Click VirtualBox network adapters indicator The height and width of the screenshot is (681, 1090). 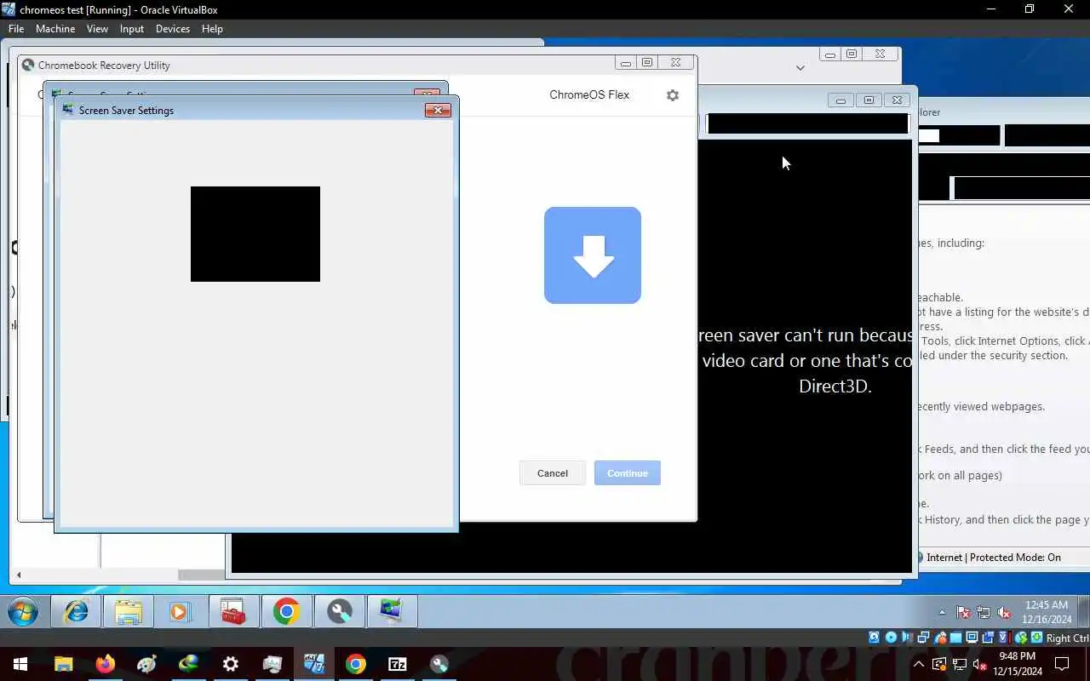pyautogui.click(x=923, y=638)
